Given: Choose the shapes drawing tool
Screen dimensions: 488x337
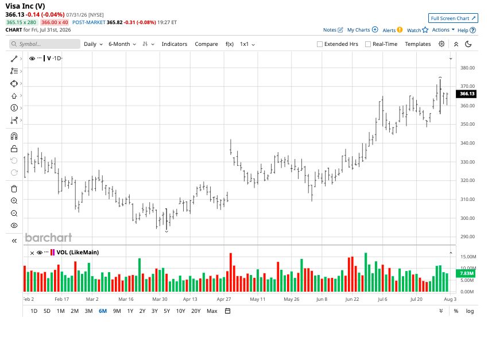Looking at the screenshot, I should (x=14, y=83).
